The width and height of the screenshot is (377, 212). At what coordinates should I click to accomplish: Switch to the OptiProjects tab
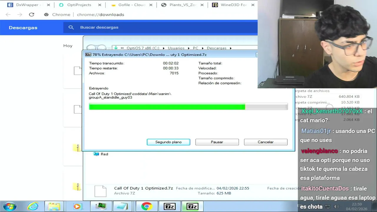(x=79, y=5)
